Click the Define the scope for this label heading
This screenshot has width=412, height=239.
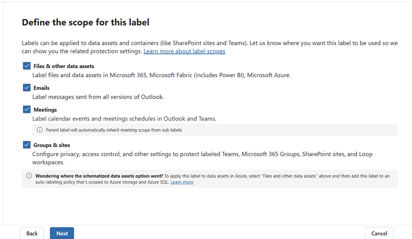tap(85, 22)
